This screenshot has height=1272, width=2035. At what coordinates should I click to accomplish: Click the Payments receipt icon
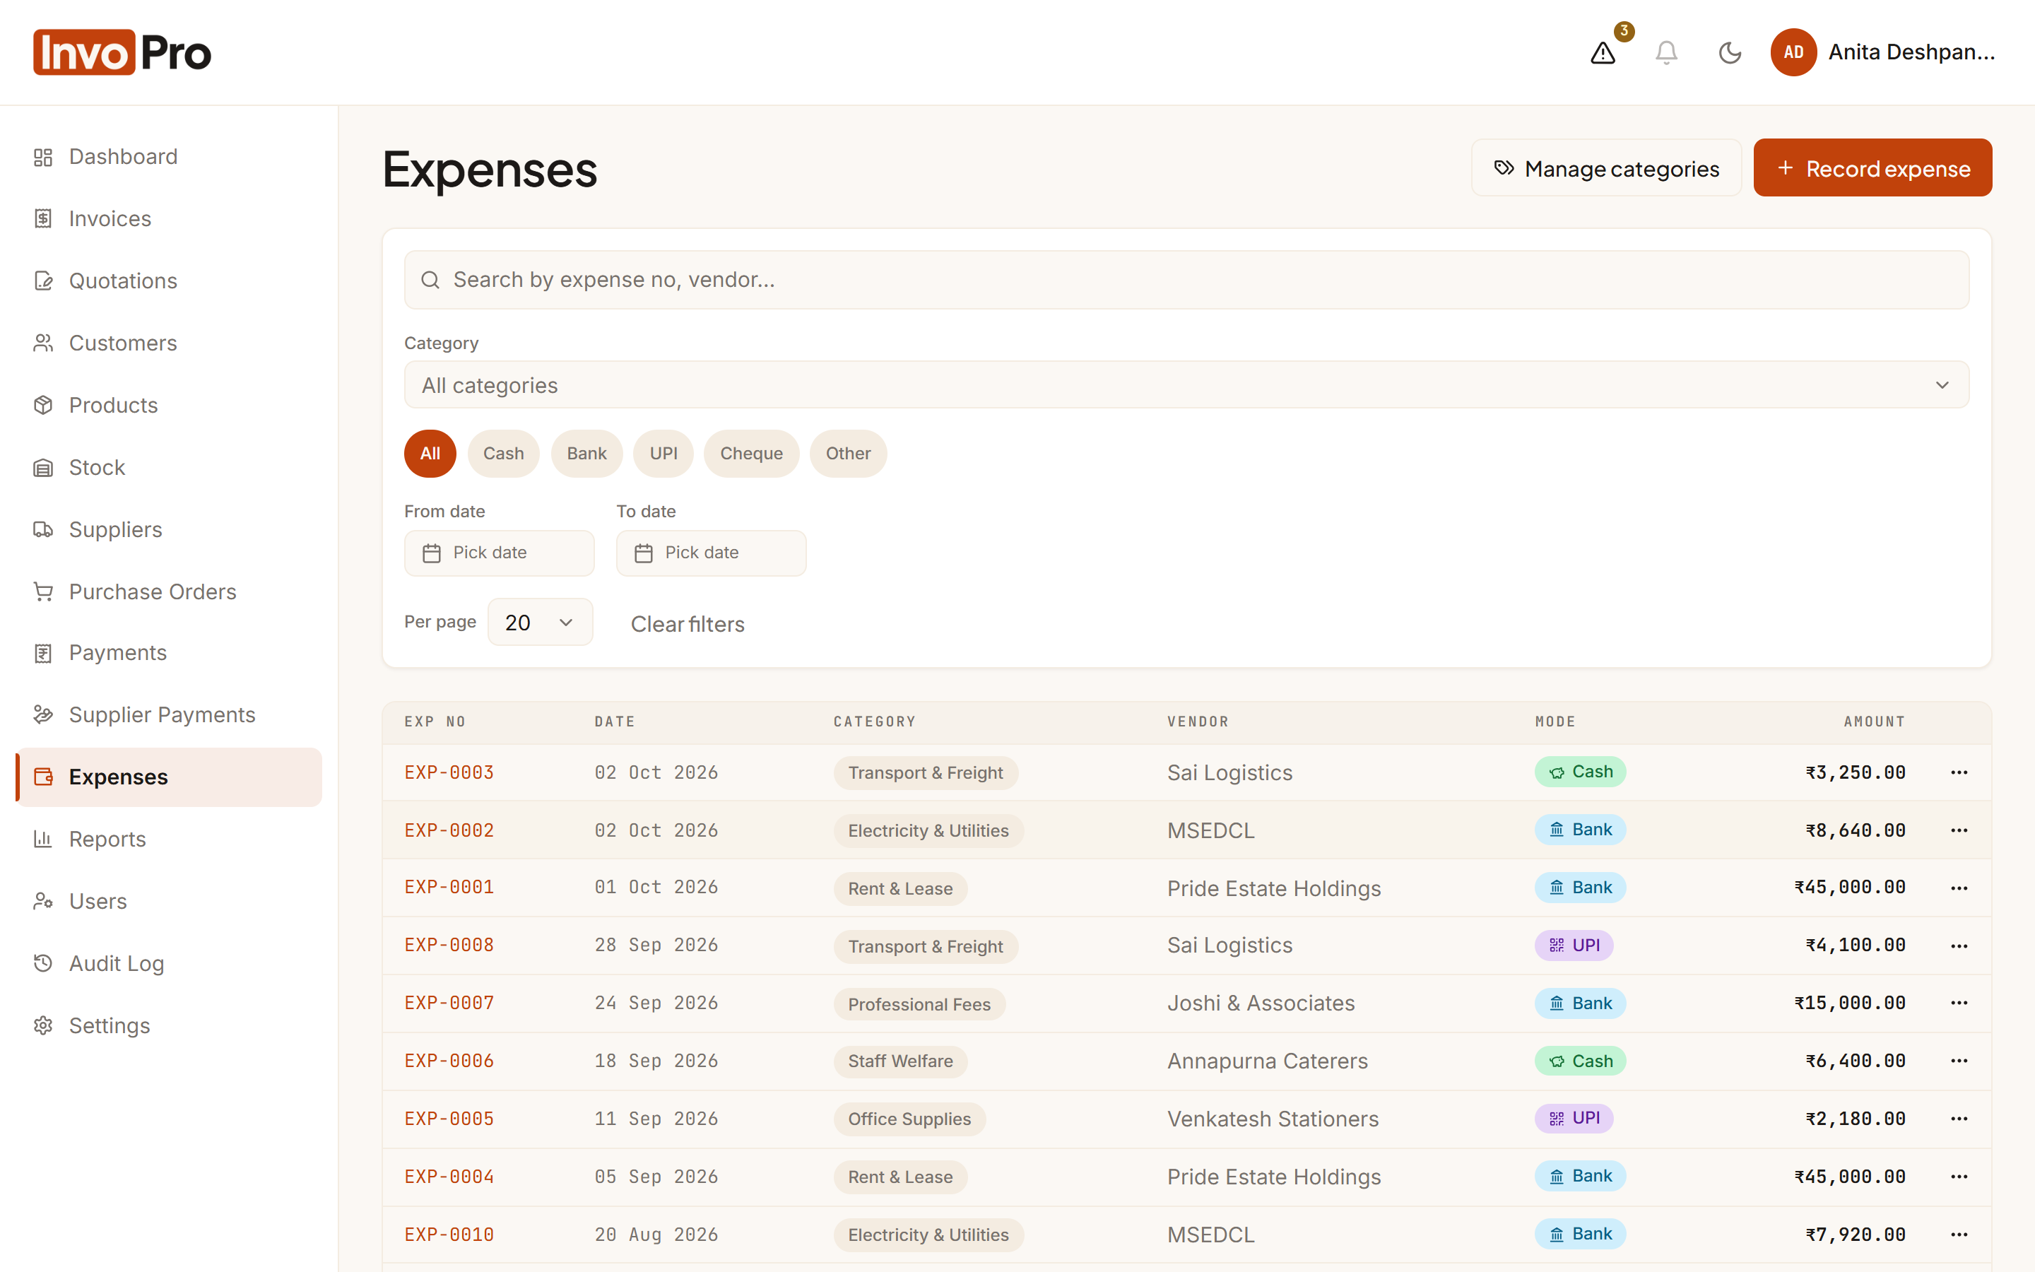coord(43,653)
